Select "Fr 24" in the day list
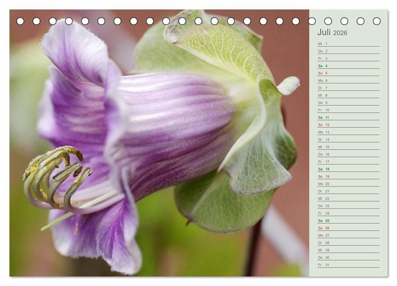Image resolution: width=397 pixels, height=286 pixels. pyautogui.click(x=348, y=213)
